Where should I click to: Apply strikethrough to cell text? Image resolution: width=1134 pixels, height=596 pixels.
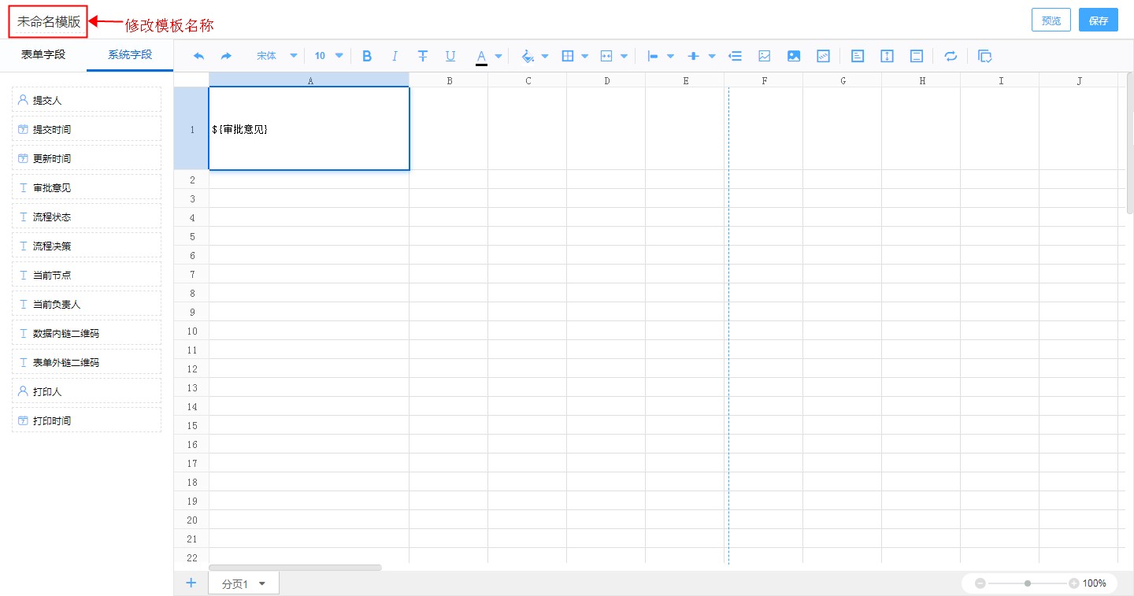coord(423,56)
